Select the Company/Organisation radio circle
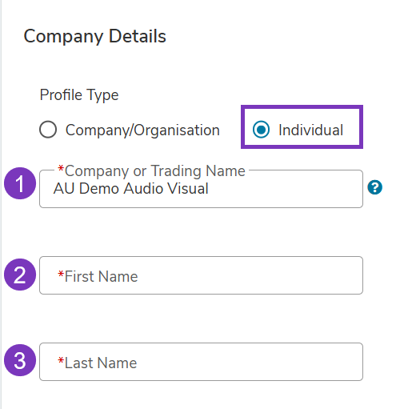The height and width of the screenshot is (409, 408). (x=48, y=130)
